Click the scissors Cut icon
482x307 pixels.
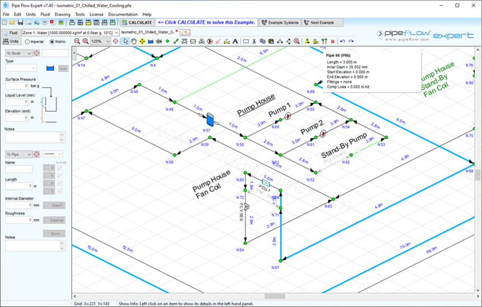[x=254, y=41]
